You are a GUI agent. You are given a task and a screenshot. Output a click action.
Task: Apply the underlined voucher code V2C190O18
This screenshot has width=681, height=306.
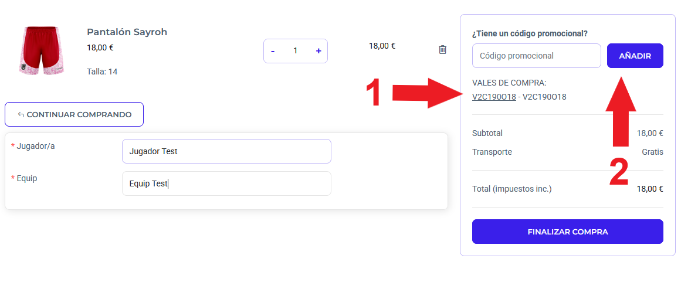pos(494,97)
